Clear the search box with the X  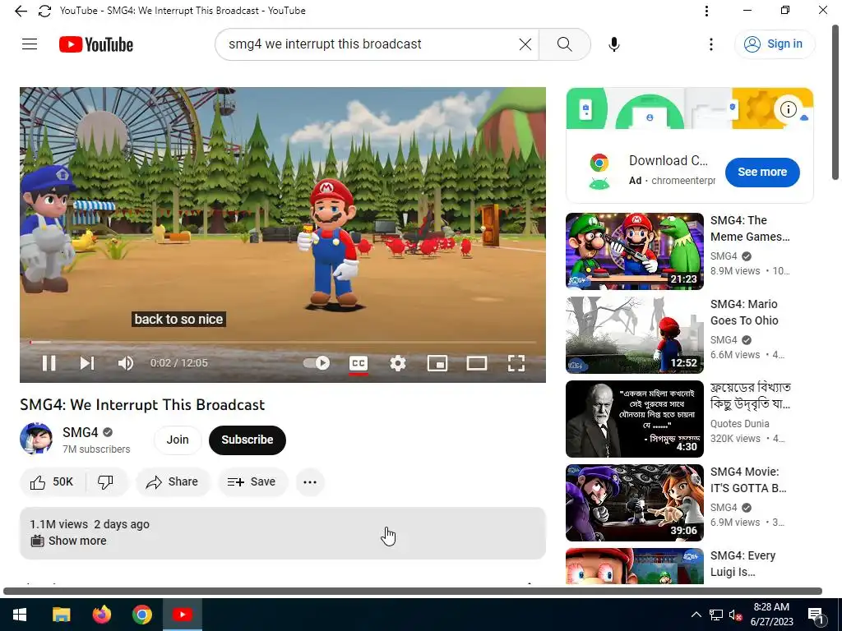[525, 44]
